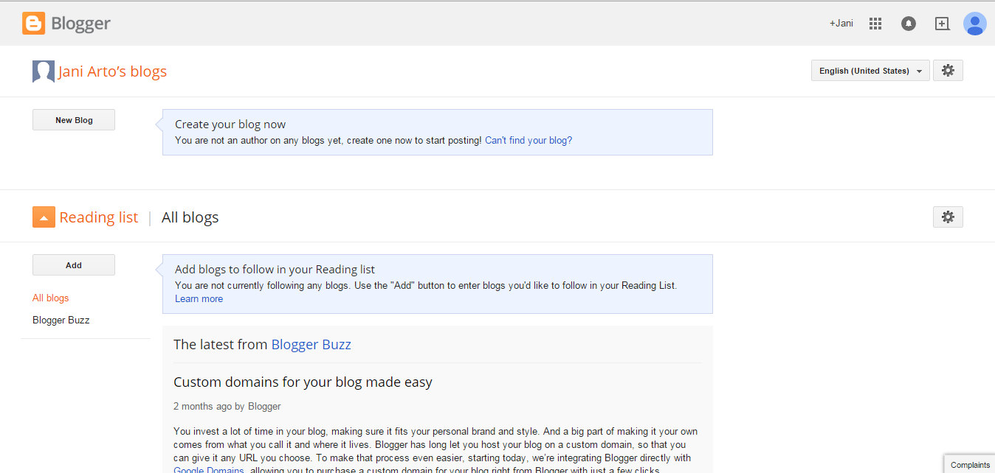This screenshot has height=473, width=995.
Task: Switch to the All blogs heading tab
Action: pyautogui.click(x=190, y=217)
